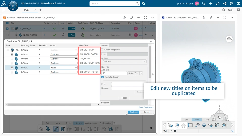Select the Pan arrows tool in CATIA toolbar
The width and height of the screenshot is (242, 136).
(204, 125)
